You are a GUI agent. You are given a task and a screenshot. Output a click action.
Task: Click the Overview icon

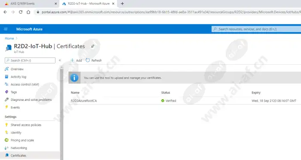point(7,69)
